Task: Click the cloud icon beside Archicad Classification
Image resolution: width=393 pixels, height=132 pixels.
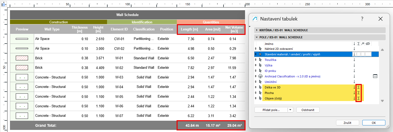Action: 260,76
